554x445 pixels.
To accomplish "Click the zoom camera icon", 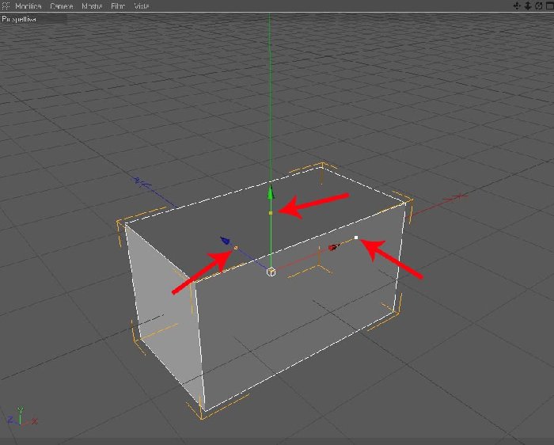I will 528,6.
